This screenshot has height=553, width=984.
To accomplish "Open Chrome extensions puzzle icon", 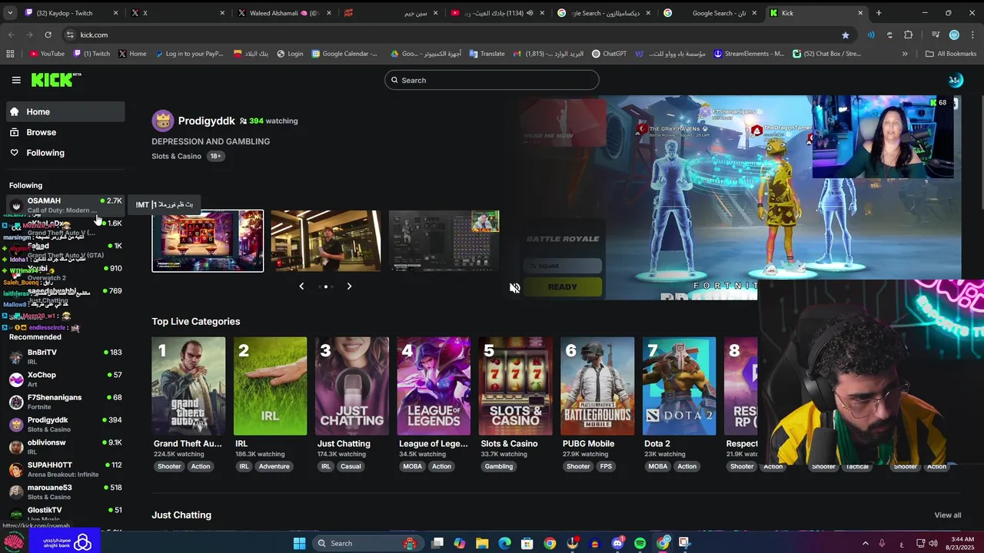I will coord(908,35).
